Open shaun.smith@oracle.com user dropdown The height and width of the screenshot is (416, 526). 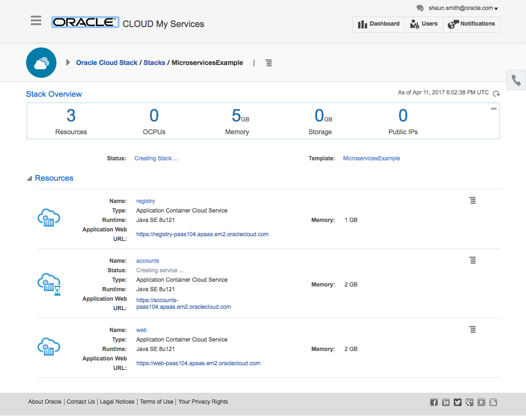tap(463, 8)
